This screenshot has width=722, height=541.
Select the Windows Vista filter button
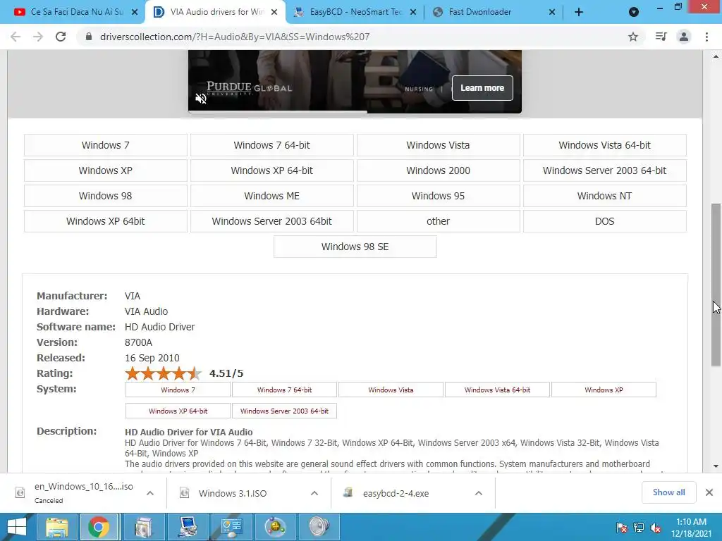click(438, 145)
